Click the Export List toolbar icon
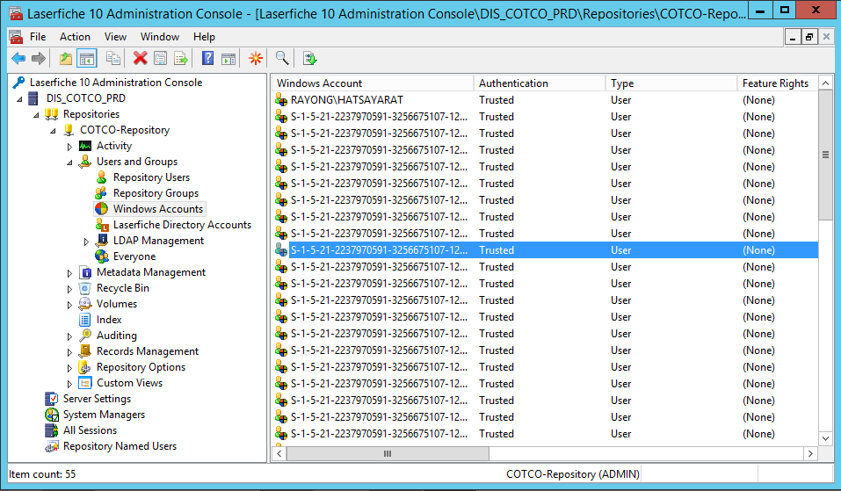 (181, 59)
